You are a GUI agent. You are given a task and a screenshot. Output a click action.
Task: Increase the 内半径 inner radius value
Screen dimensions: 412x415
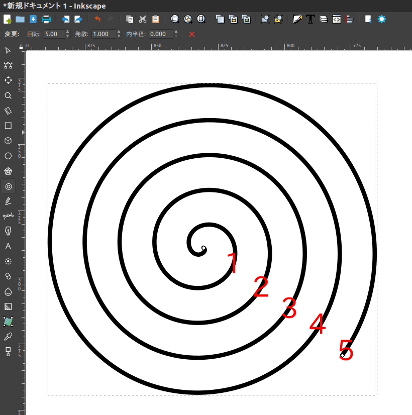click(x=176, y=32)
